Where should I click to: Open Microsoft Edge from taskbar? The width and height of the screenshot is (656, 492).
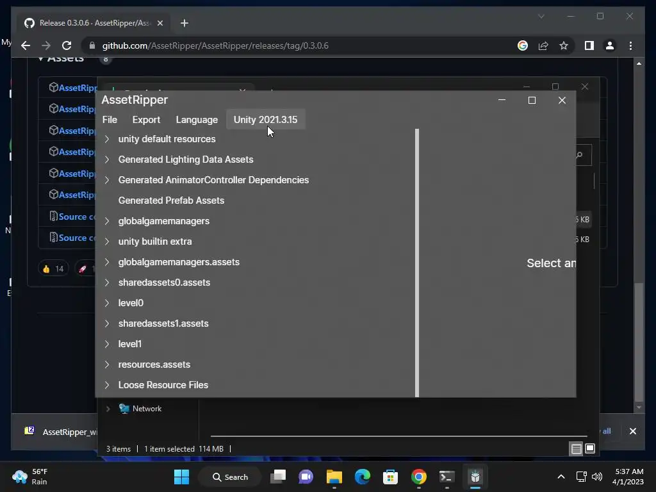tap(363, 477)
